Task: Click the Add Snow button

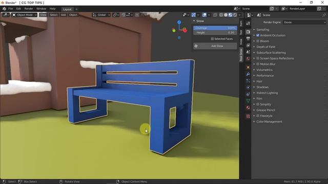Action: pos(215,46)
